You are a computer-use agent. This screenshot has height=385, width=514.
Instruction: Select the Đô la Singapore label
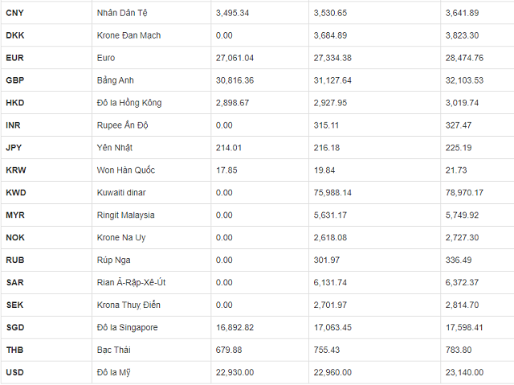point(126,327)
